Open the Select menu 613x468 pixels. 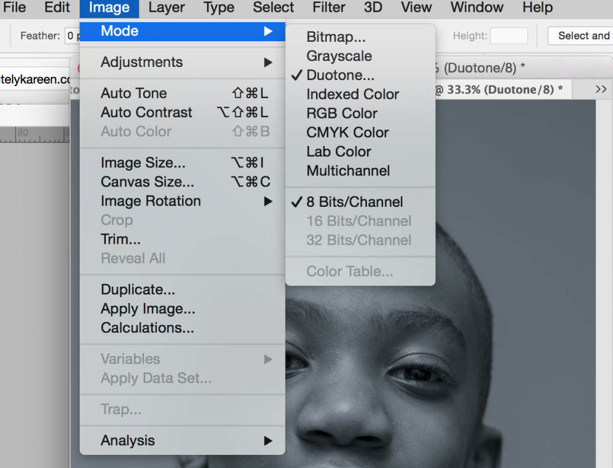click(273, 7)
